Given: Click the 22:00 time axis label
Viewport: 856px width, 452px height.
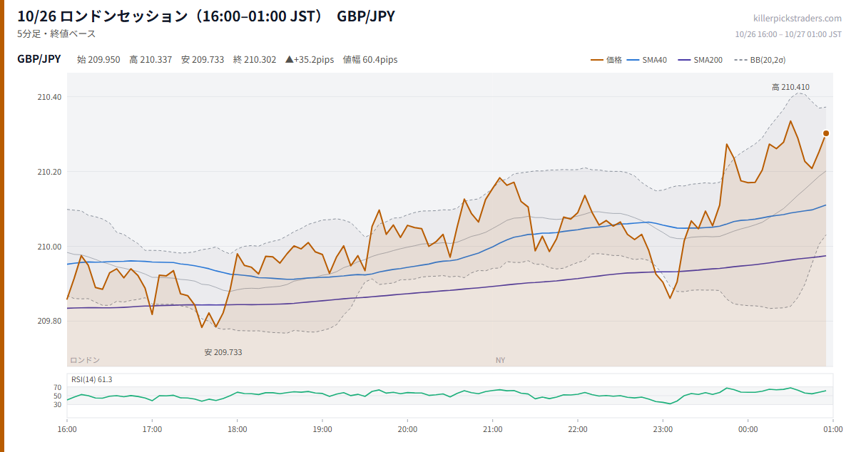Looking at the screenshot, I should click(x=578, y=430).
